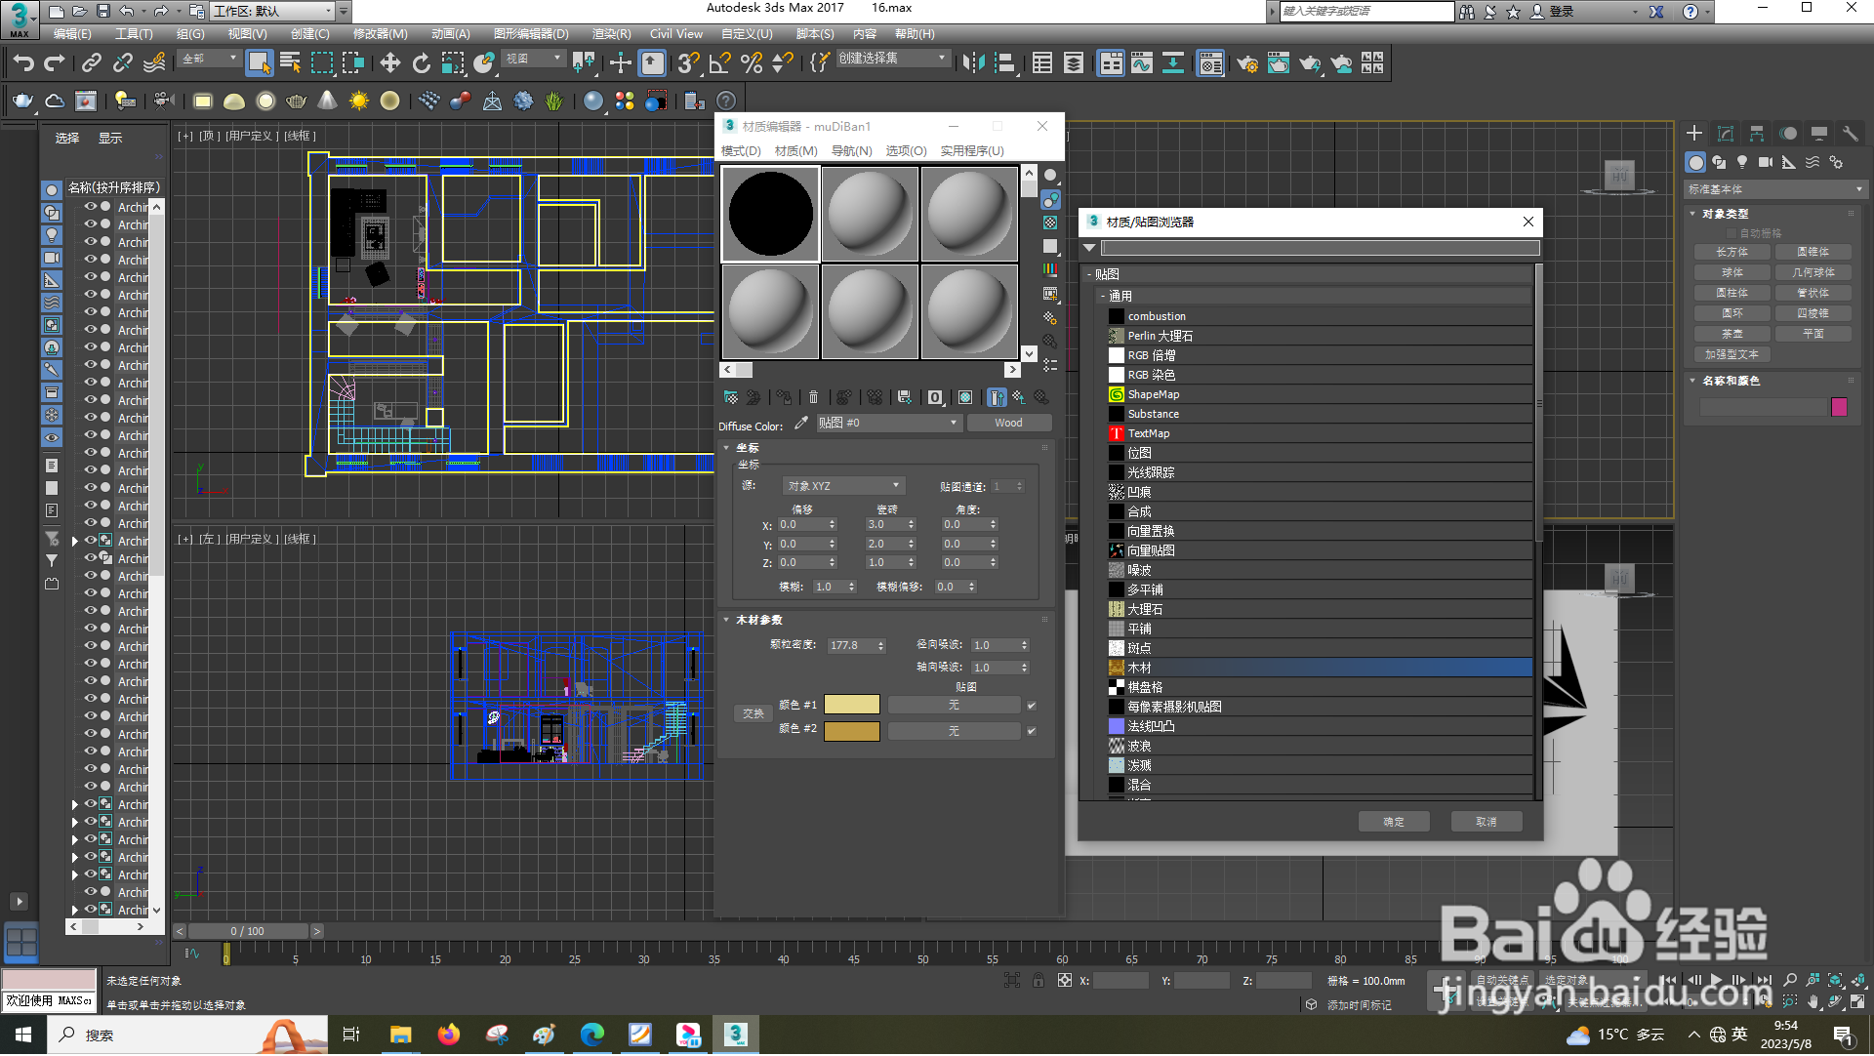Viewport: 1874px width, 1056px height.
Task: Activate the Bind to Space Warp tool
Action: [154, 63]
